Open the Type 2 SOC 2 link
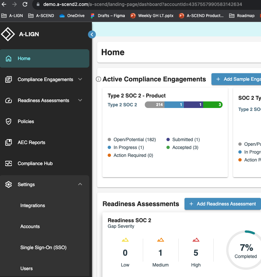The height and width of the screenshot is (277, 261). [122, 105]
